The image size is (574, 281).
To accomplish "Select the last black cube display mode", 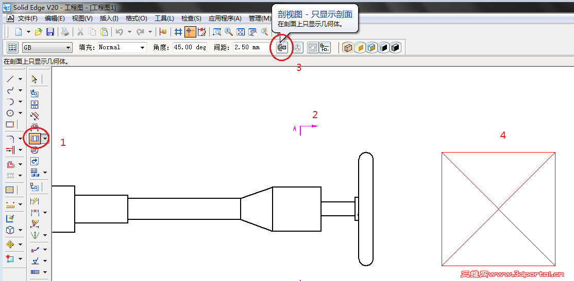I will pos(395,48).
